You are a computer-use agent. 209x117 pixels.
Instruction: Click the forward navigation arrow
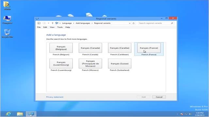pos(44,23)
